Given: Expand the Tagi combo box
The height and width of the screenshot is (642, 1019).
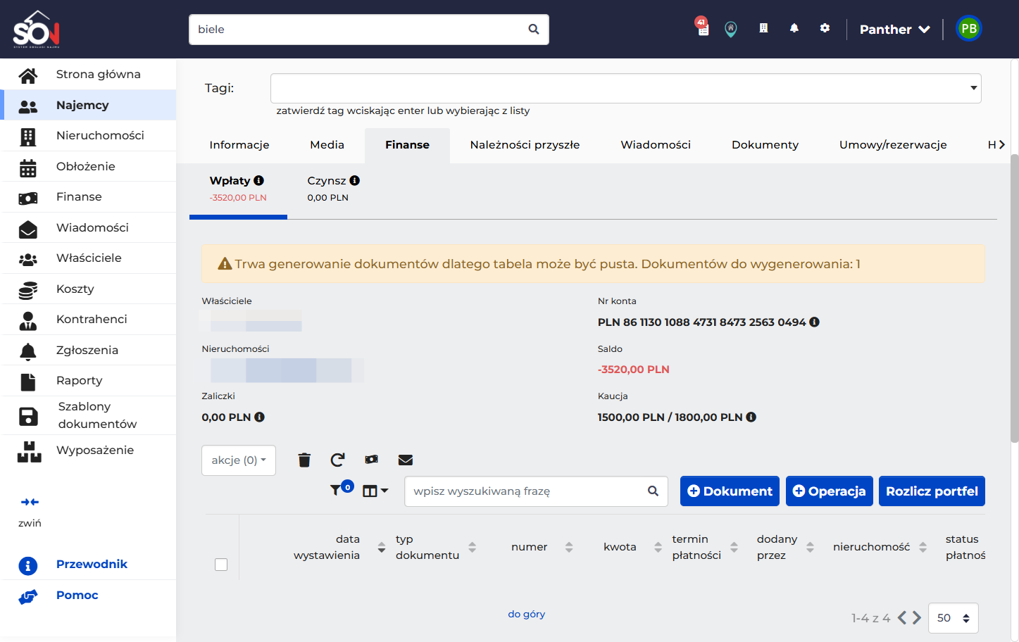Looking at the screenshot, I should click(625, 88).
